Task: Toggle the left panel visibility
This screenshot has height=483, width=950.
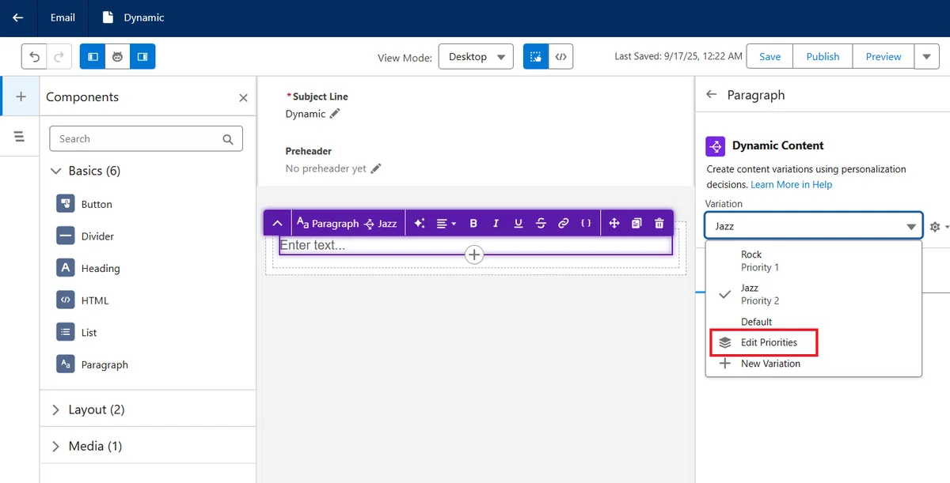Action: click(93, 57)
